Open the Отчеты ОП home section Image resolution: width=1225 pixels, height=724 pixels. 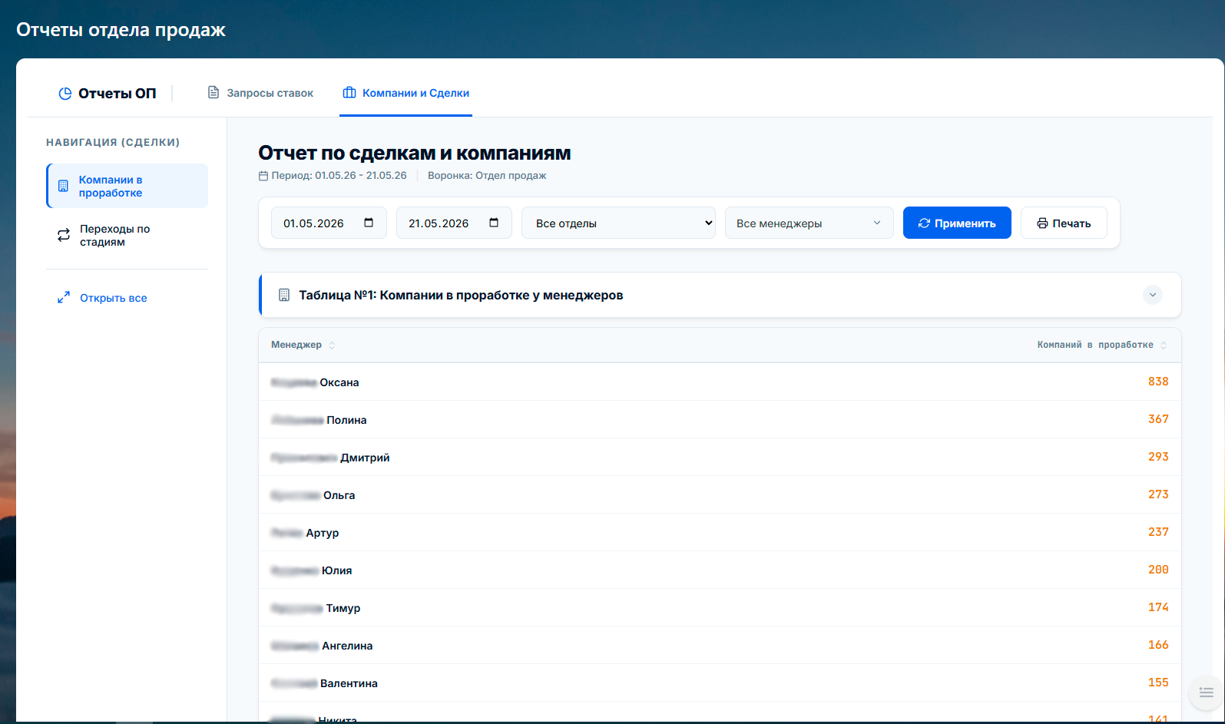(x=108, y=94)
